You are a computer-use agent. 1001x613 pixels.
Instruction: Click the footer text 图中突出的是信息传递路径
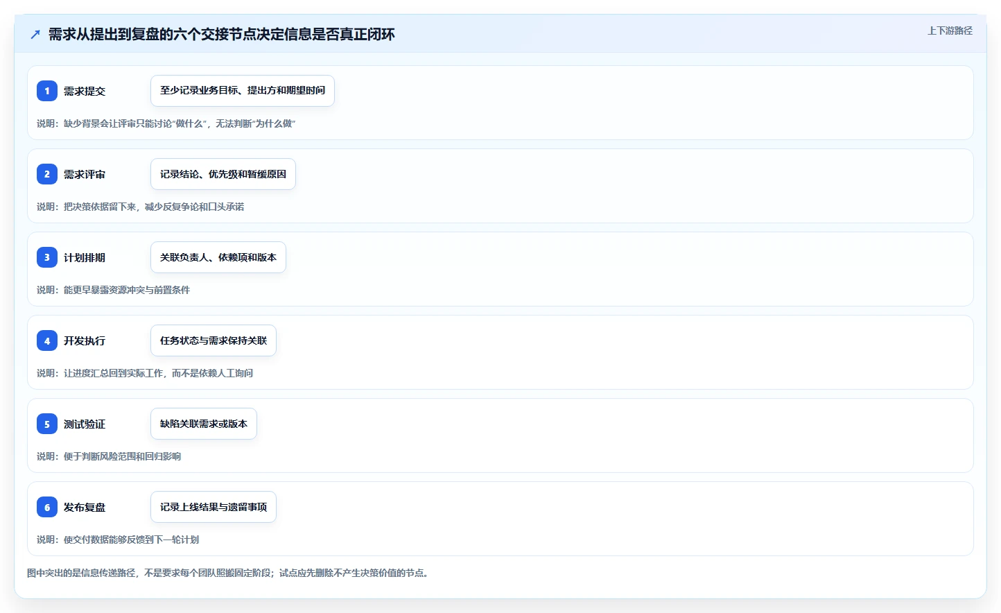pyautogui.click(x=227, y=573)
